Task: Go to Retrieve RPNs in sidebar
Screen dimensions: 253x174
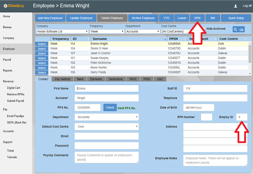Action: tap(16, 94)
